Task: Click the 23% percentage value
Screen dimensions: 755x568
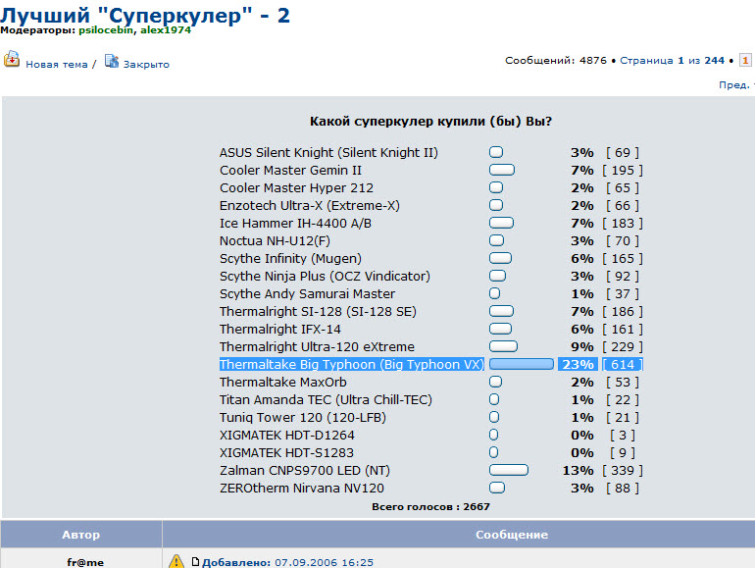Action: [x=578, y=365]
